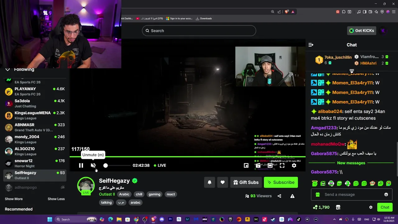Open Sign in to your account bookmark
The image size is (398, 224).
[179, 18]
